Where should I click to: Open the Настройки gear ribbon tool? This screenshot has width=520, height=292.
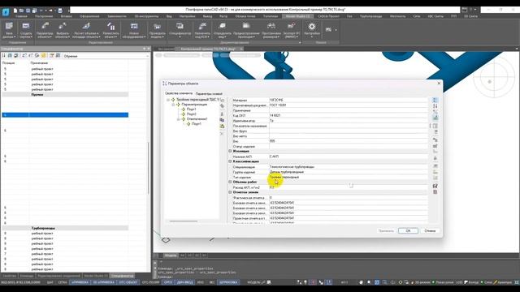312,29
